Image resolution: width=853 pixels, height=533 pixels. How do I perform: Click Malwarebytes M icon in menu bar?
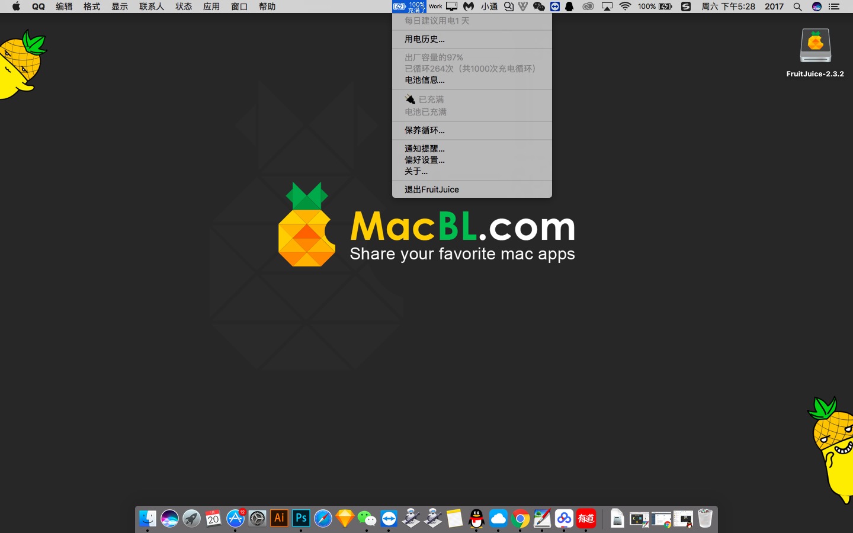point(469,7)
